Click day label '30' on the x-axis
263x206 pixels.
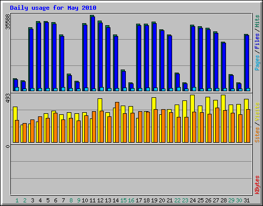(239, 200)
